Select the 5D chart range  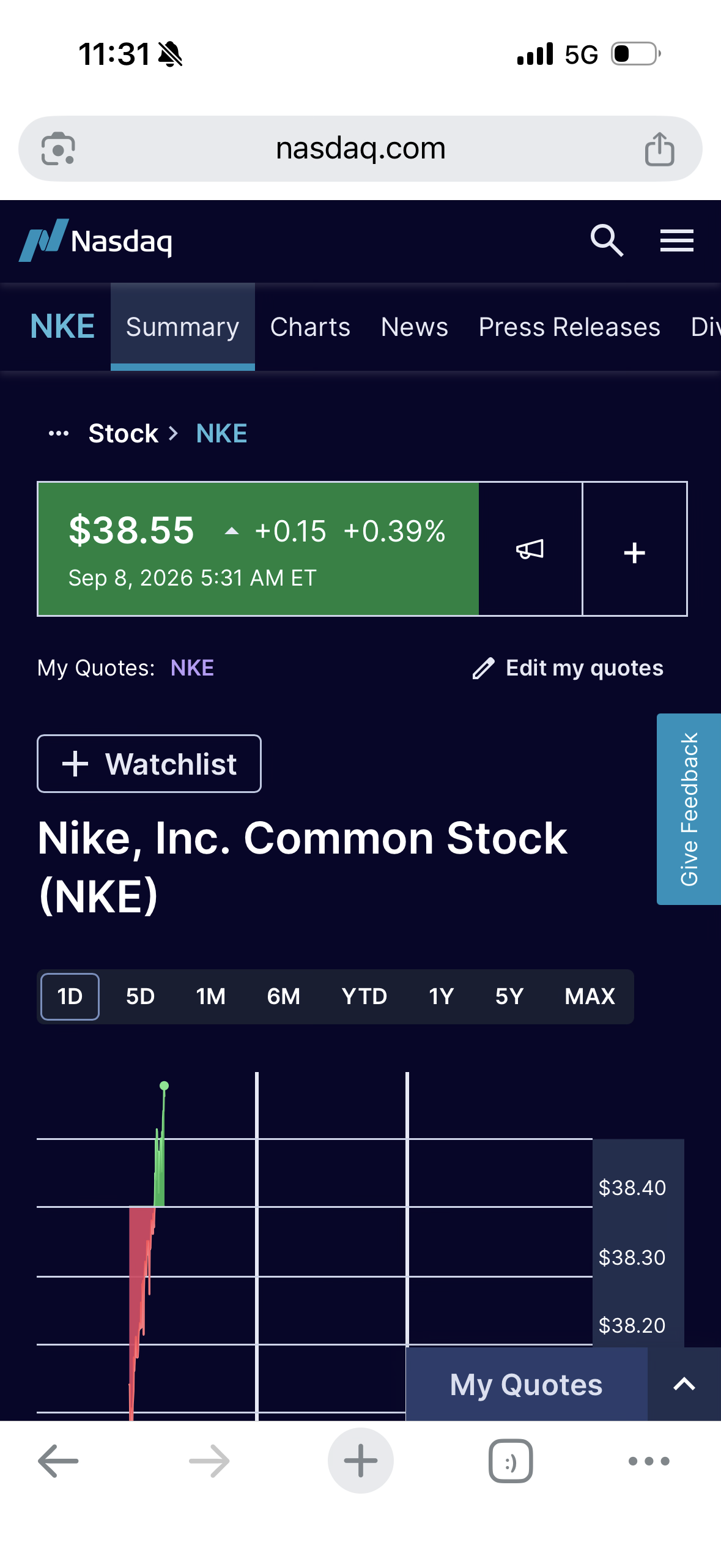coord(140,996)
